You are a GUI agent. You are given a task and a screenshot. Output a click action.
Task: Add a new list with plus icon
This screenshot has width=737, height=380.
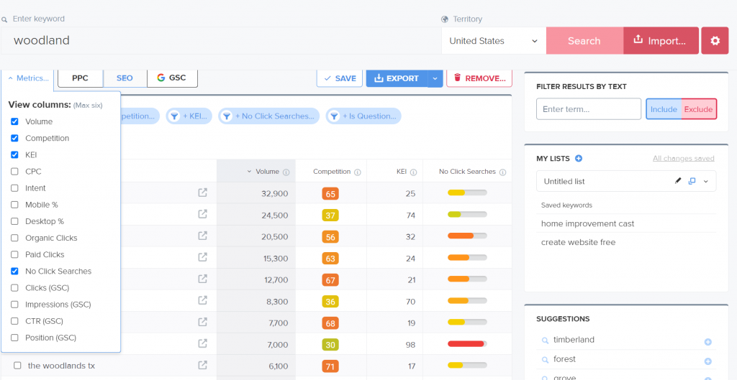click(579, 159)
